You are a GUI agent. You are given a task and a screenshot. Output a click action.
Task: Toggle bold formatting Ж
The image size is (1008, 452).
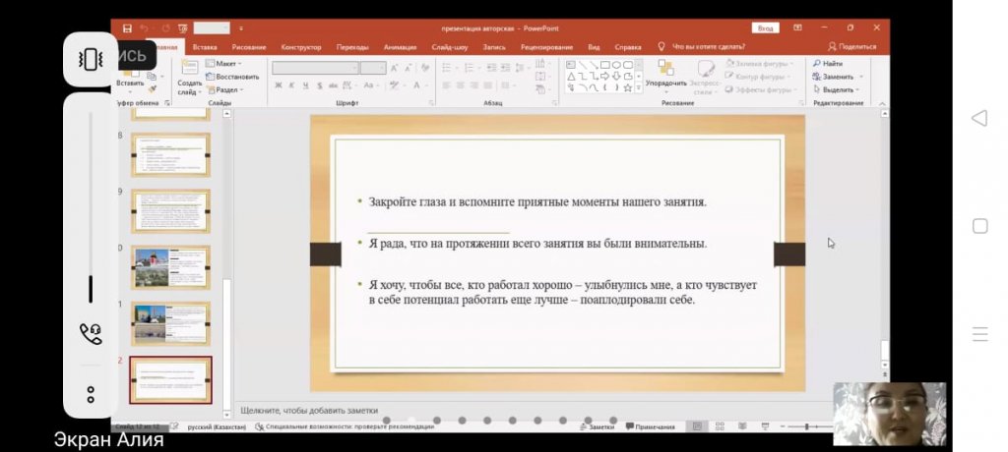279,85
